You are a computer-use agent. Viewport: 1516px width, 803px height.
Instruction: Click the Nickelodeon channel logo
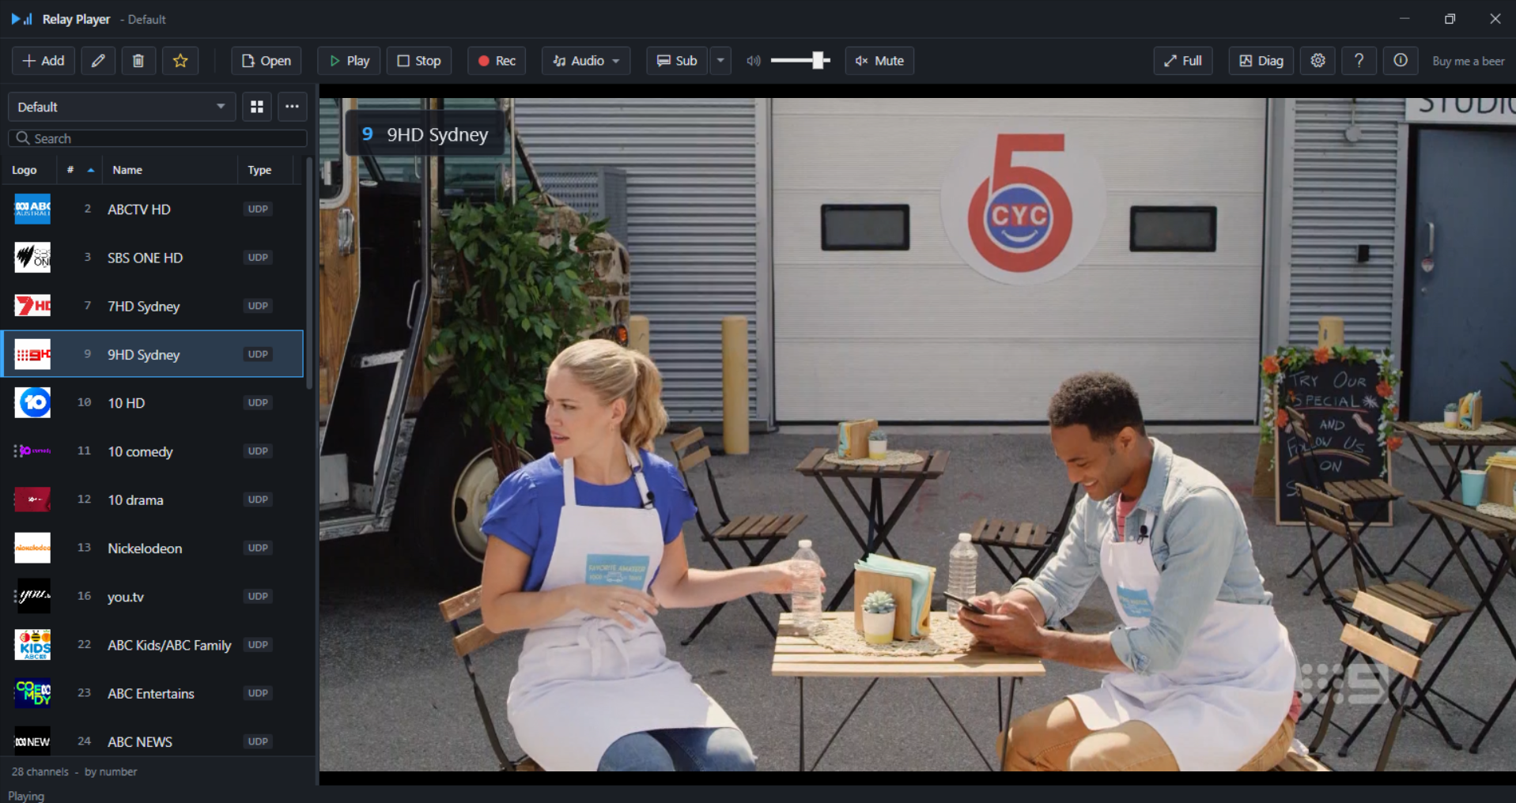pyautogui.click(x=32, y=548)
